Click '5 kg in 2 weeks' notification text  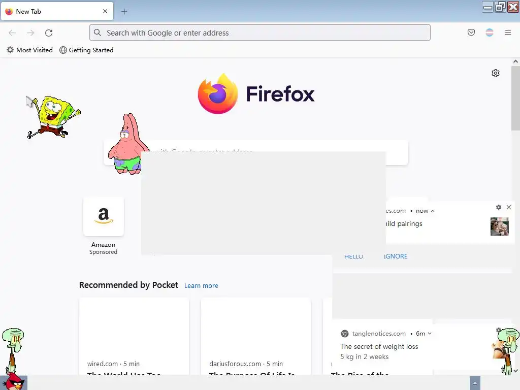point(364,357)
